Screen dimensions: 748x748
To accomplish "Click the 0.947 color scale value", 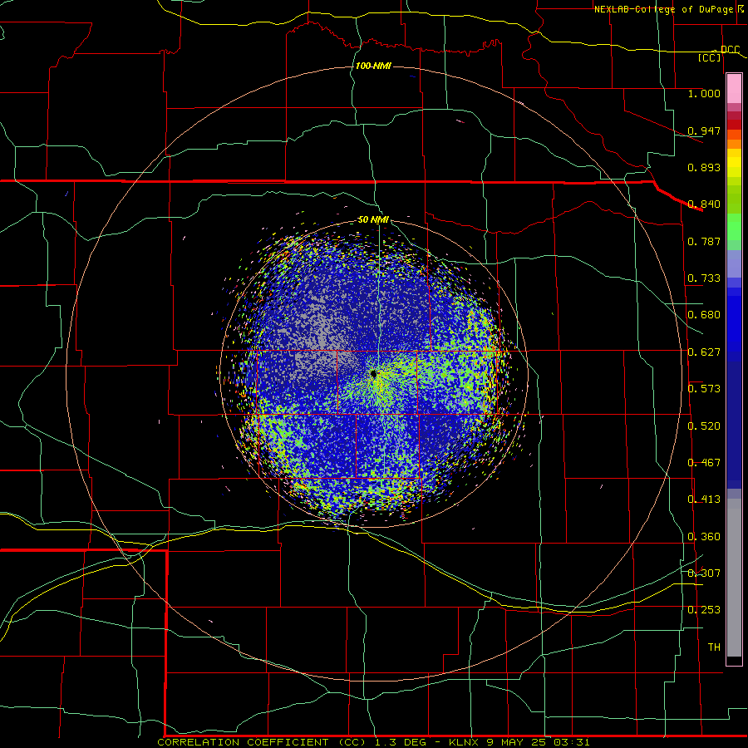I will coord(704,130).
